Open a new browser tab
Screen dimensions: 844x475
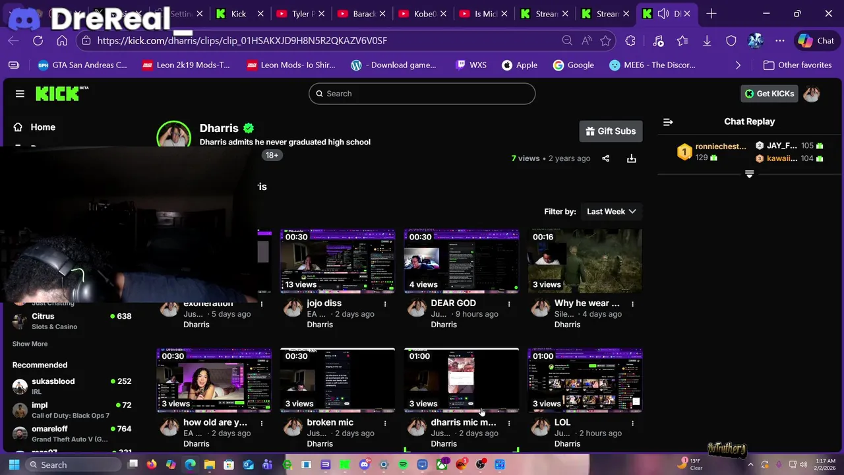[x=711, y=14]
